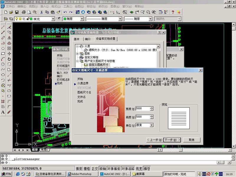The height and width of the screenshot is (177, 236).
Task: Select the Polygon draw tool
Action: [3, 48]
